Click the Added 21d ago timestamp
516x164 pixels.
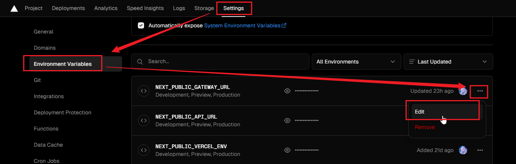pos(435,150)
